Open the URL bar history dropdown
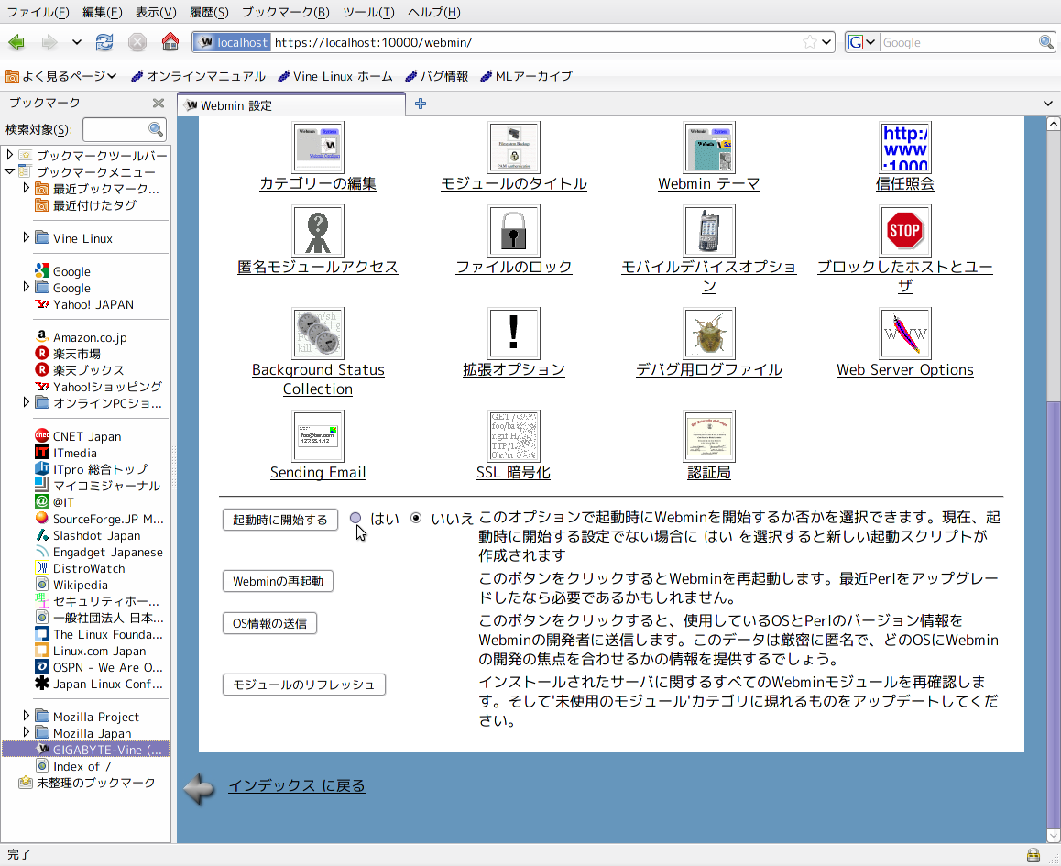This screenshot has height=866, width=1061. [826, 43]
